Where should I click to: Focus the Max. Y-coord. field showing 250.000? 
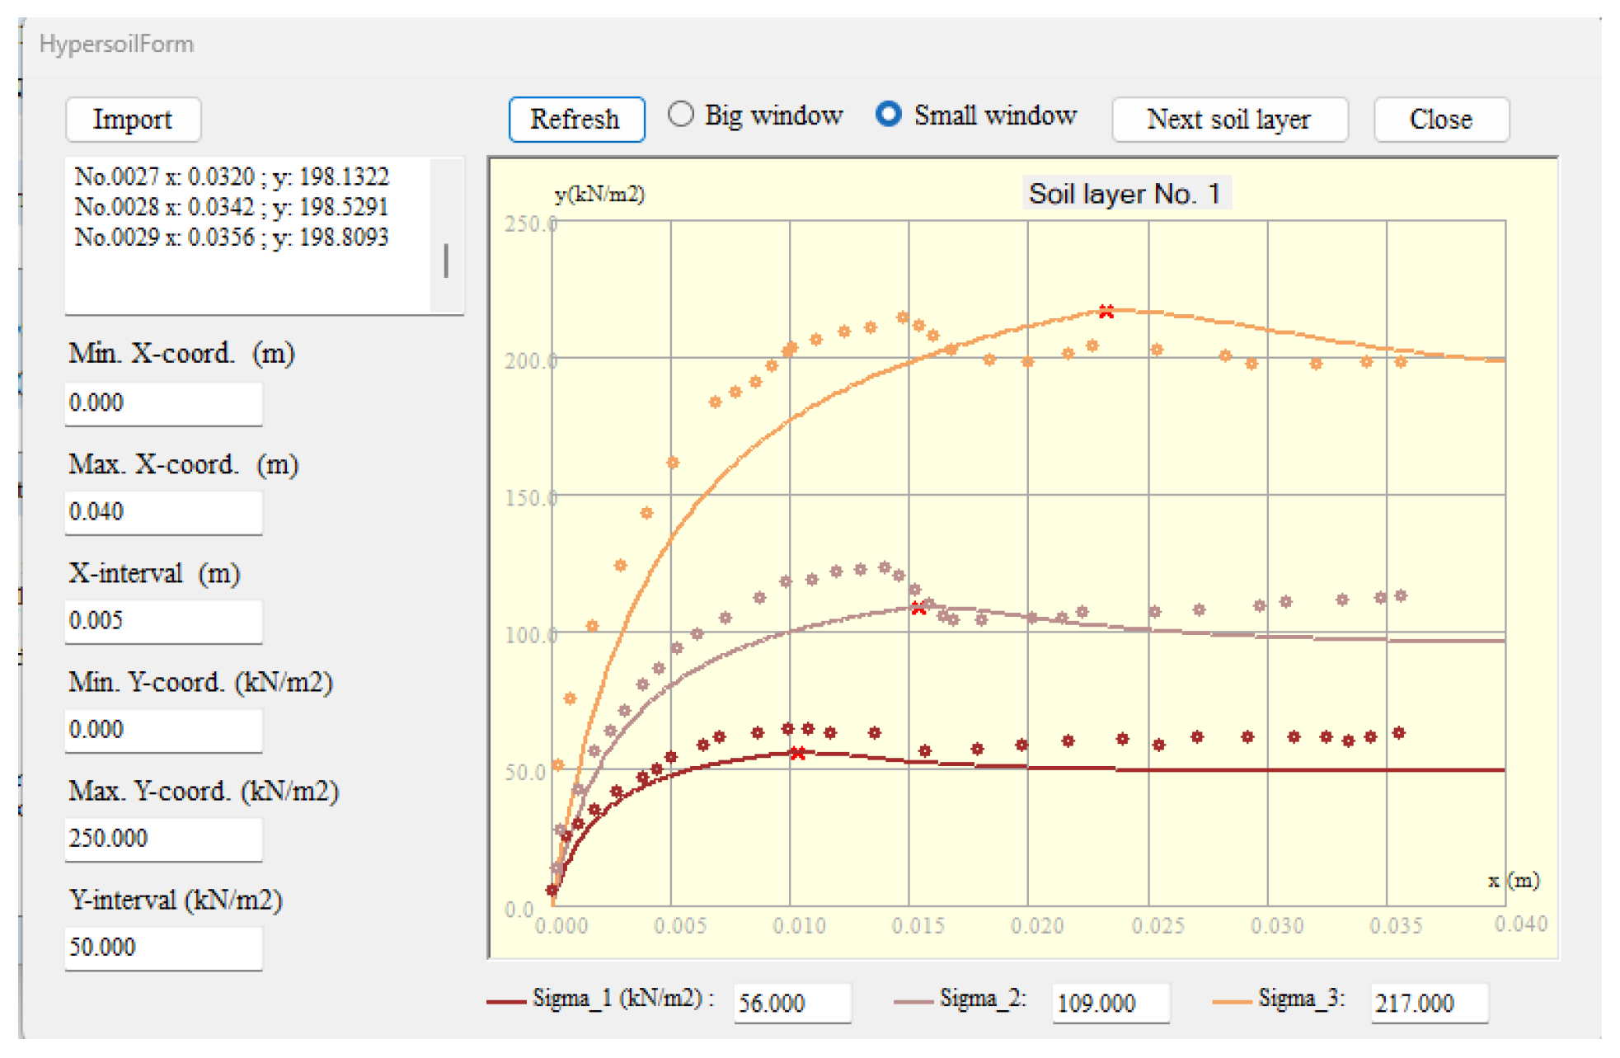[x=163, y=839]
